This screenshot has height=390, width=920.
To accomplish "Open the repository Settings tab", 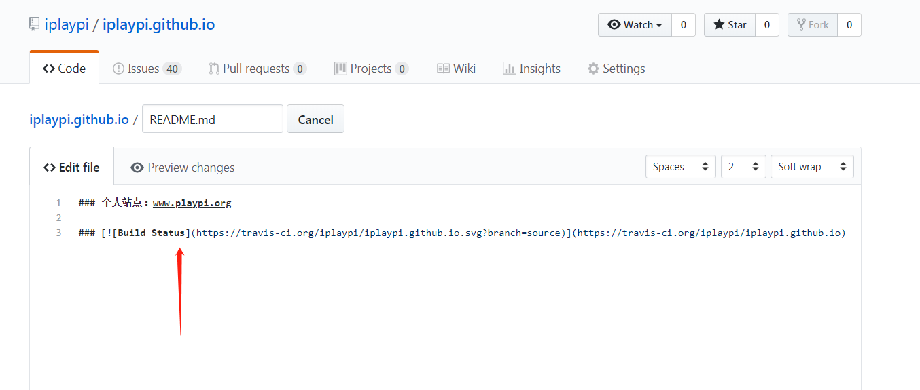I will coord(616,69).
